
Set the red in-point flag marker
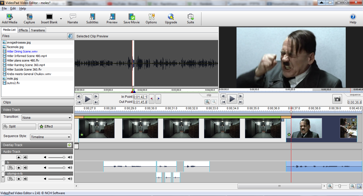click(151, 99)
